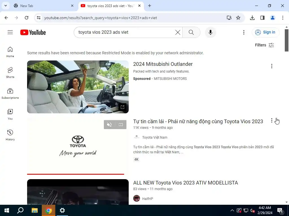
Task: Click the Chrome taskbar icon
Action: [49, 210]
